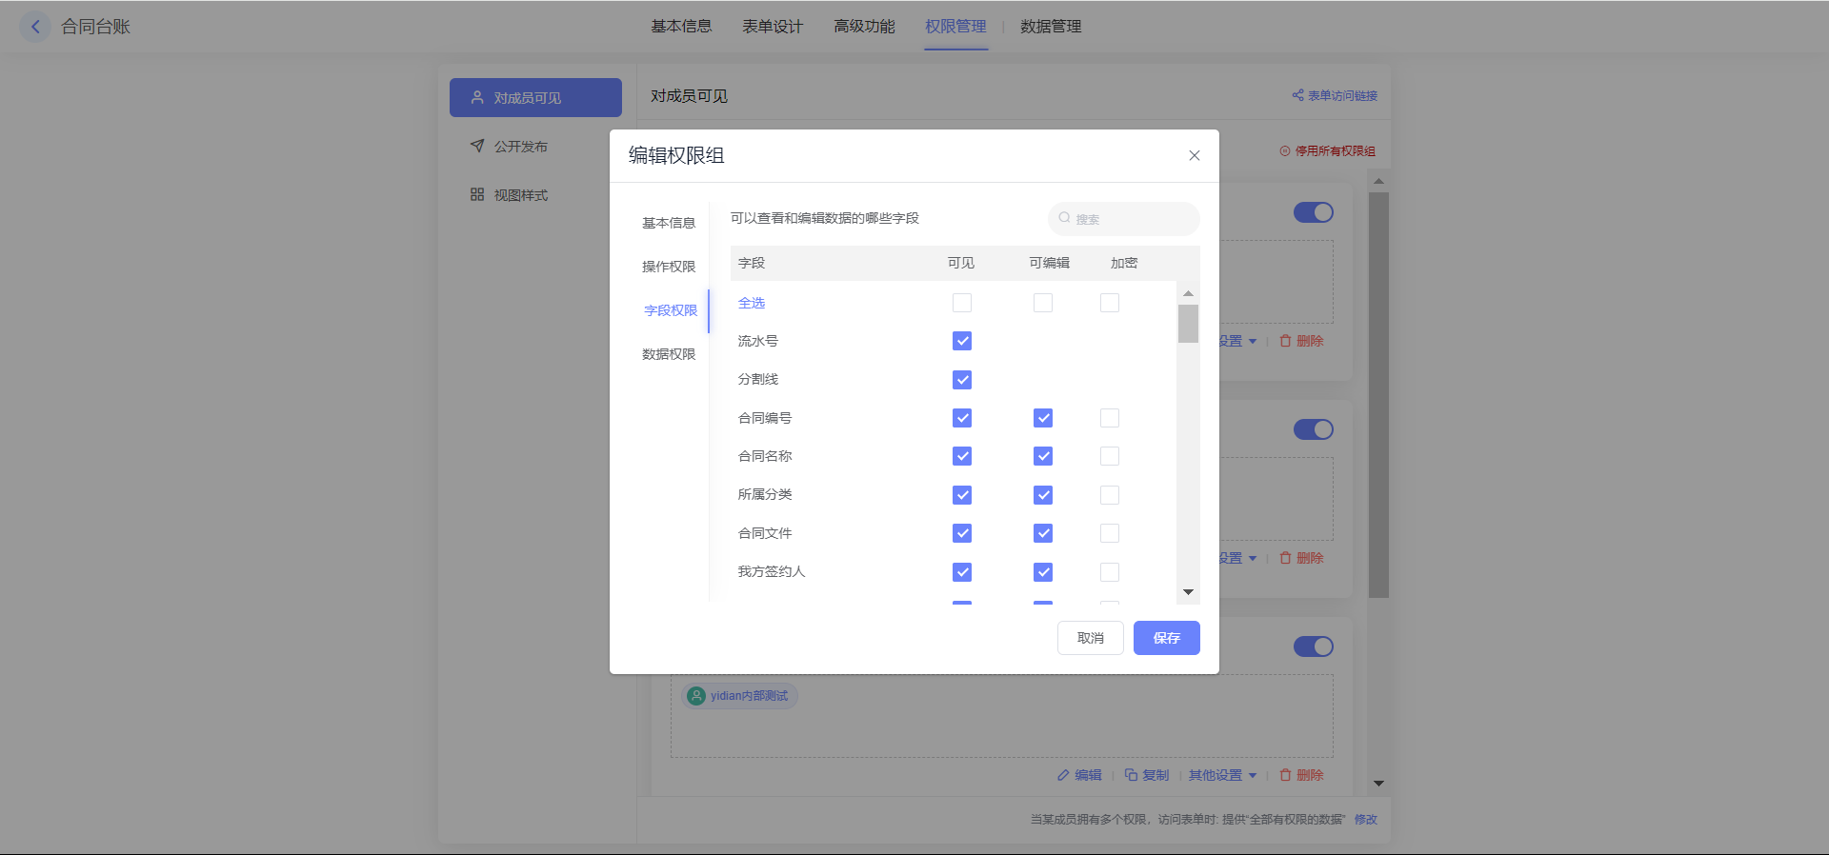Image resolution: width=1829 pixels, height=855 pixels.
Task: Click the 保存 button
Action: (1166, 638)
